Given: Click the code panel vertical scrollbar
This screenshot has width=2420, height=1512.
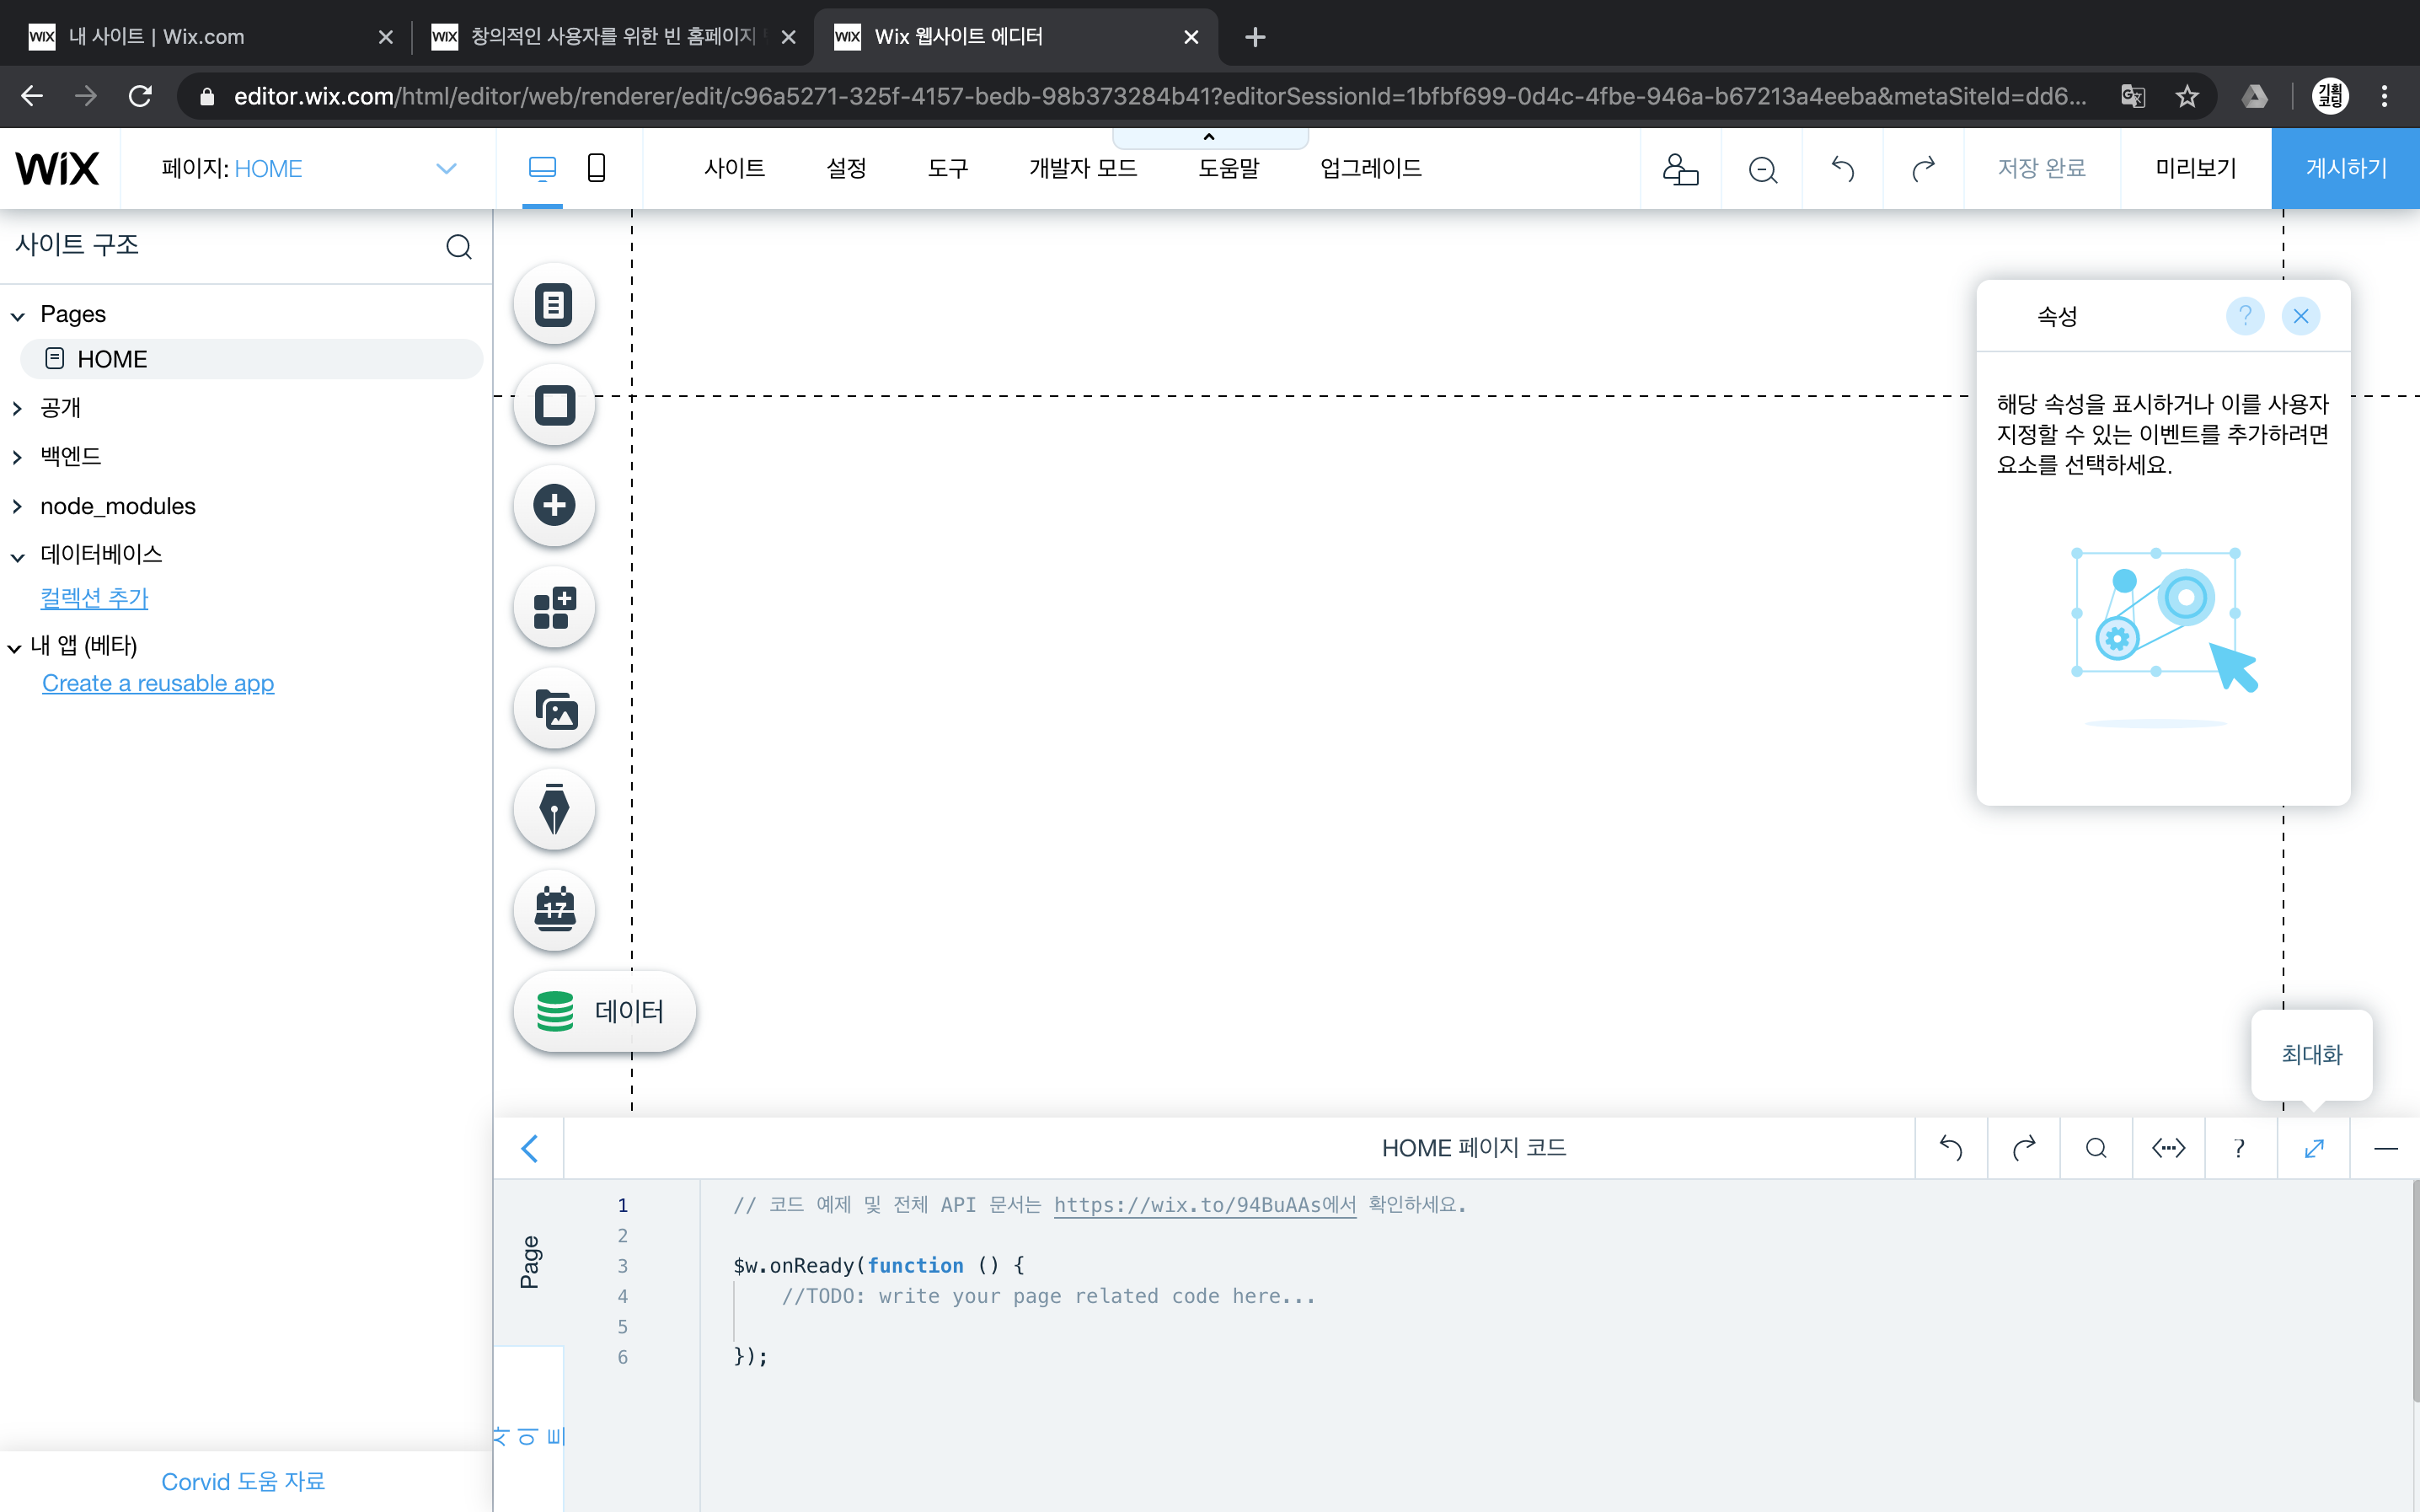Looking at the screenshot, I should 2414,1290.
